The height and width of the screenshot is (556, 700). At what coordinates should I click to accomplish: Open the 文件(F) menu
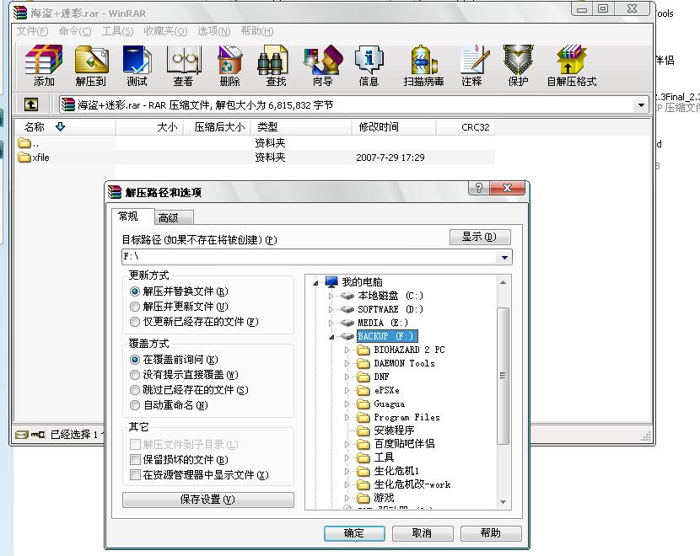32,31
